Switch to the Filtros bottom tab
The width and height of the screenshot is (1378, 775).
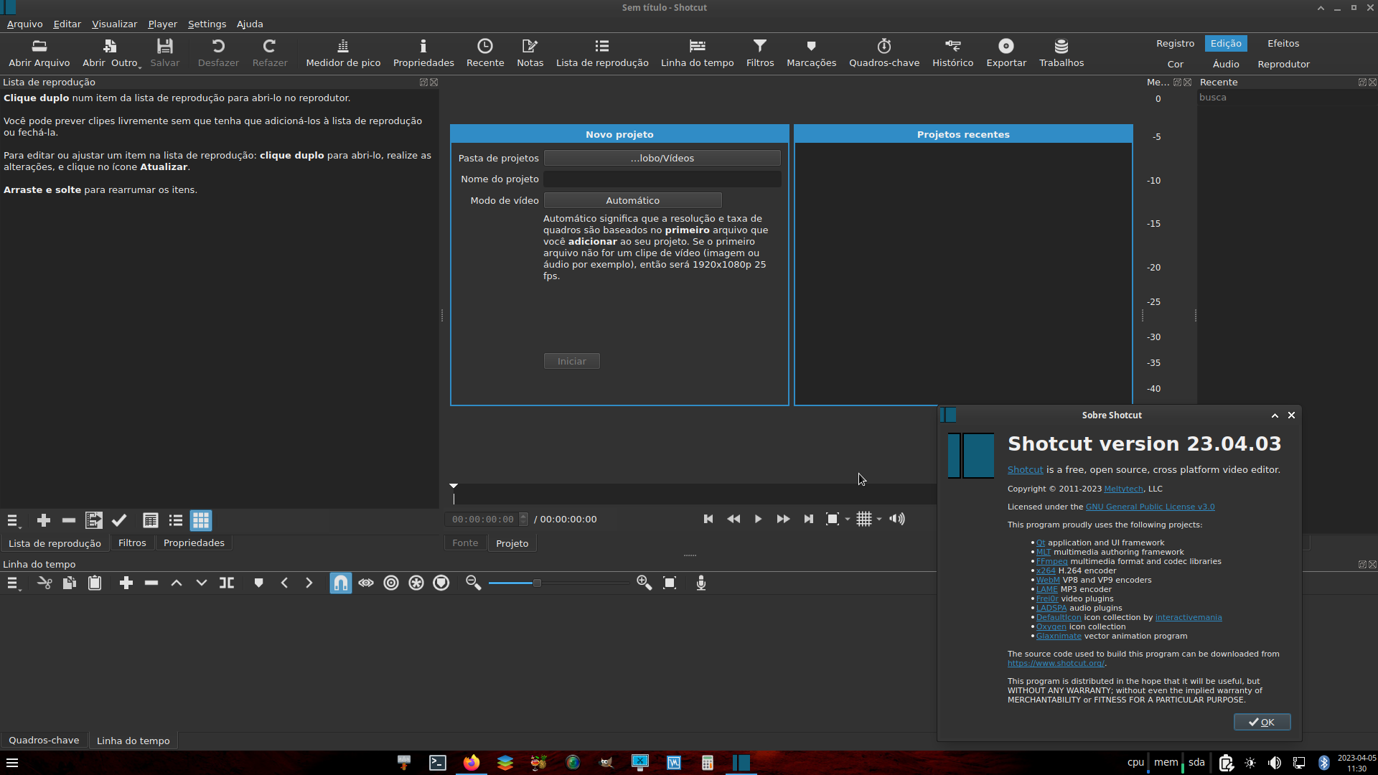pos(132,543)
